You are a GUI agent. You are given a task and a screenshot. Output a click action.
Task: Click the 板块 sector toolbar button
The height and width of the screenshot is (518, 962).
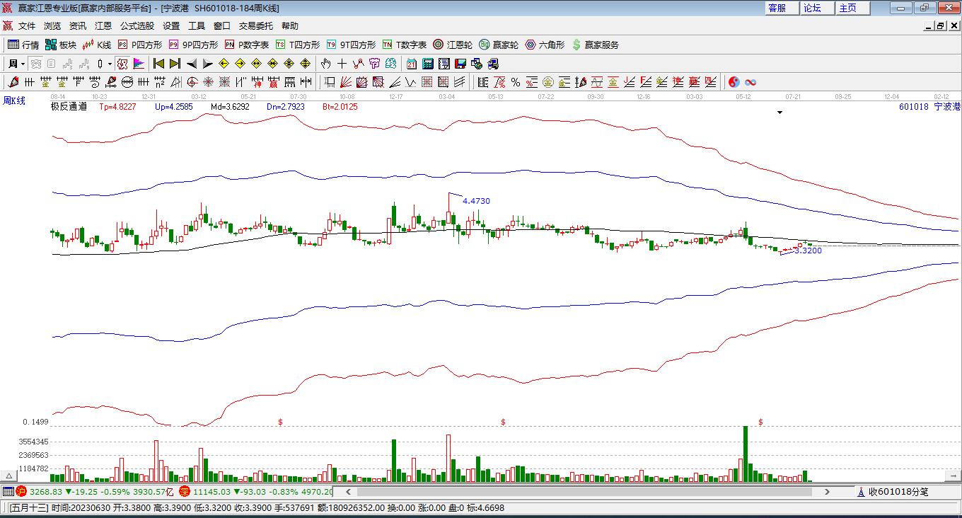[60, 45]
